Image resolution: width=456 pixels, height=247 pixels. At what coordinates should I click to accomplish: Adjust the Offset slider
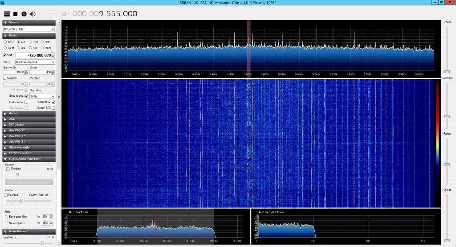(447, 241)
